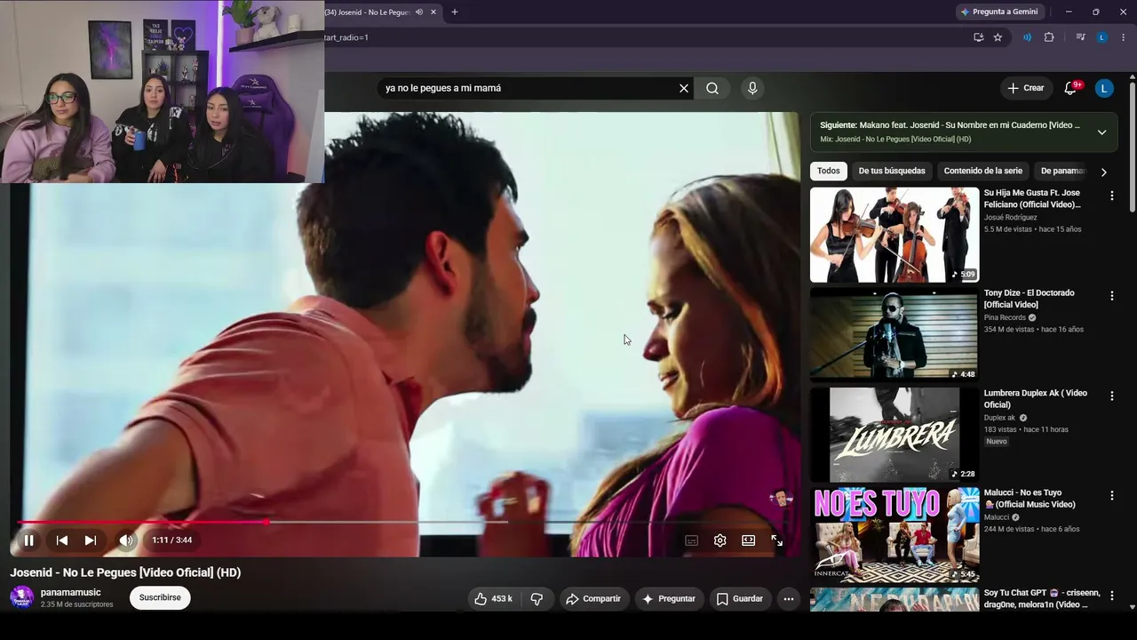Seek on the red video progress bar
1137x640 pixels.
coord(404,522)
